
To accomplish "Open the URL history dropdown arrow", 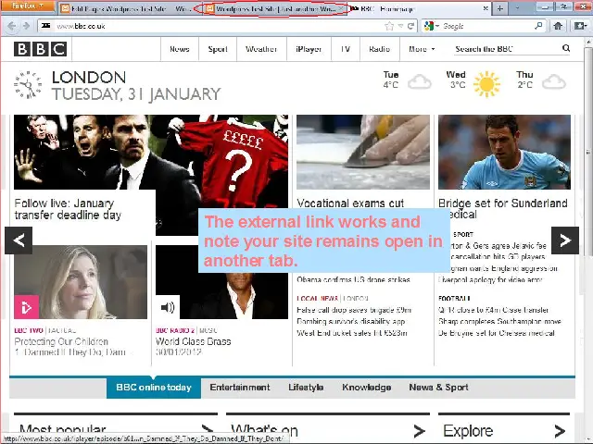I will (400, 26).
